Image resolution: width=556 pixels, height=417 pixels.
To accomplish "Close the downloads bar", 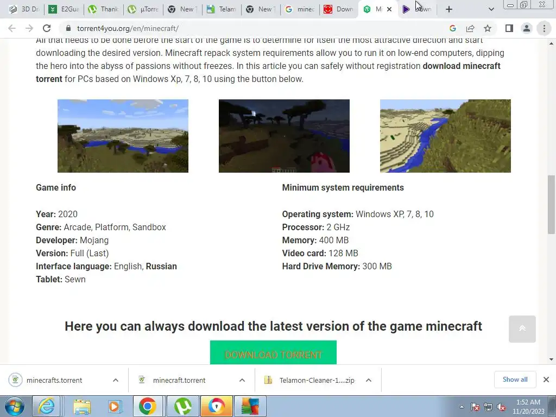I will pyautogui.click(x=546, y=380).
